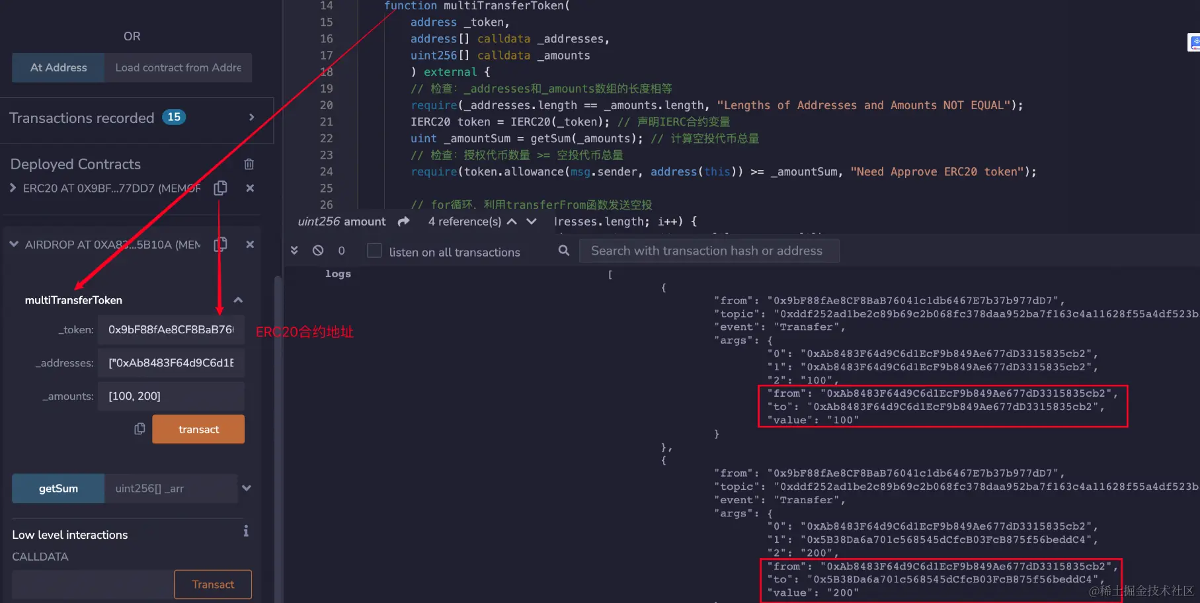Click the "Need Approve ERC20 token" string in code
The image size is (1200, 603).
tap(938, 172)
